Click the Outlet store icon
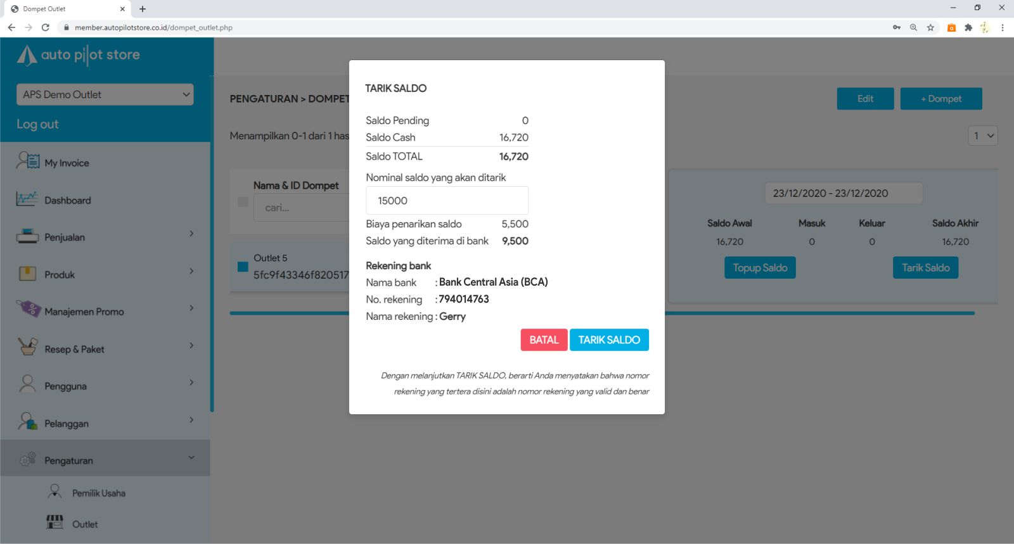This screenshot has width=1014, height=544. point(55,522)
